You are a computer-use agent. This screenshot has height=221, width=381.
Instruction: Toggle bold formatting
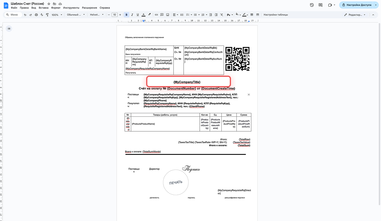tap(127, 15)
